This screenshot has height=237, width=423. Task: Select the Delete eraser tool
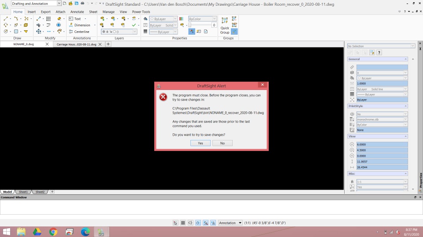(59, 18)
